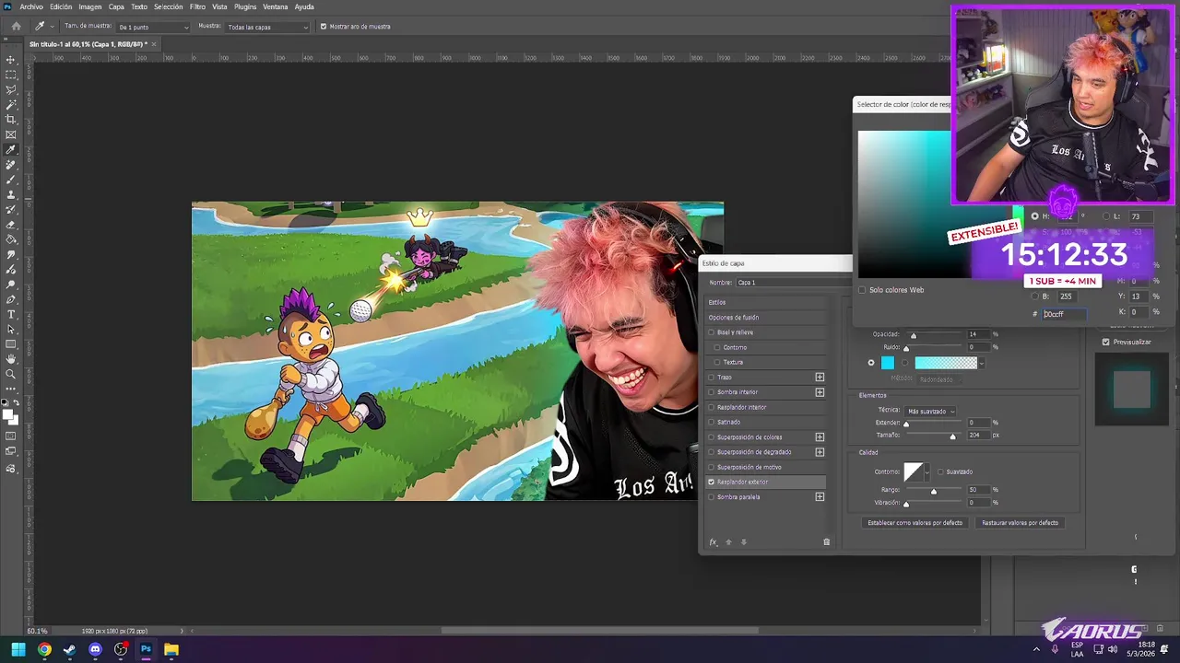The width and height of the screenshot is (1180, 663).
Task: Select the Type tool
Action: (x=11, y=314)
